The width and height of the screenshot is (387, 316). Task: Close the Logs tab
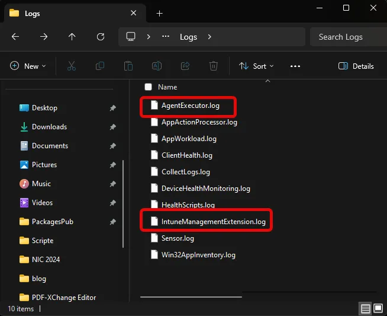[x=133, y=13]
